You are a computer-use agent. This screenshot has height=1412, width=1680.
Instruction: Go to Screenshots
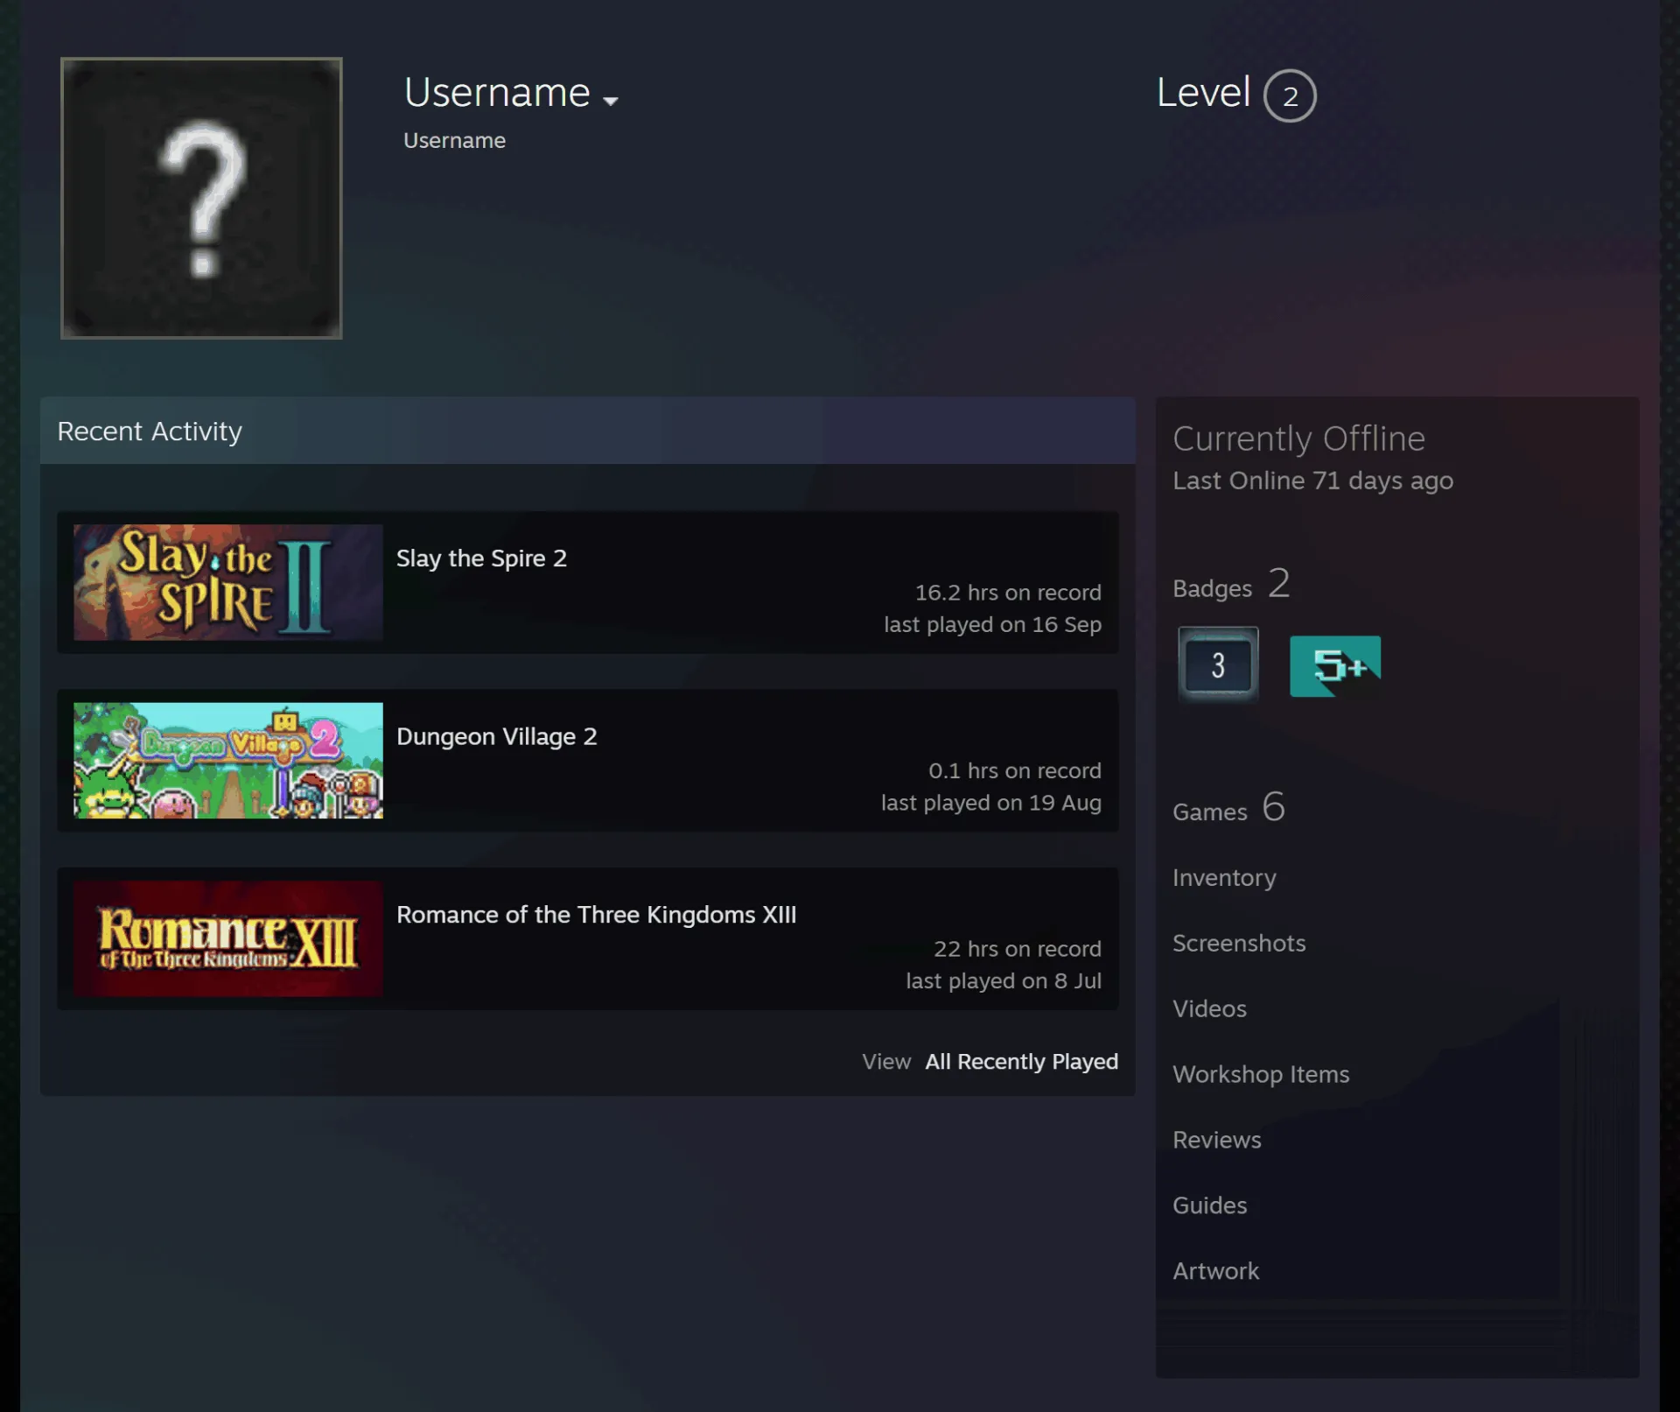pos(1239,943)
